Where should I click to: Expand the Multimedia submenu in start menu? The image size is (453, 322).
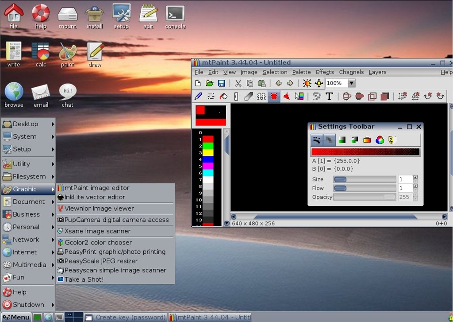pyautogui.click(x=28, y=265)
